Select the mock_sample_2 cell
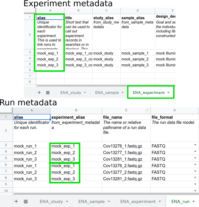This screenshot has width=199, height=207. [135, 59]
